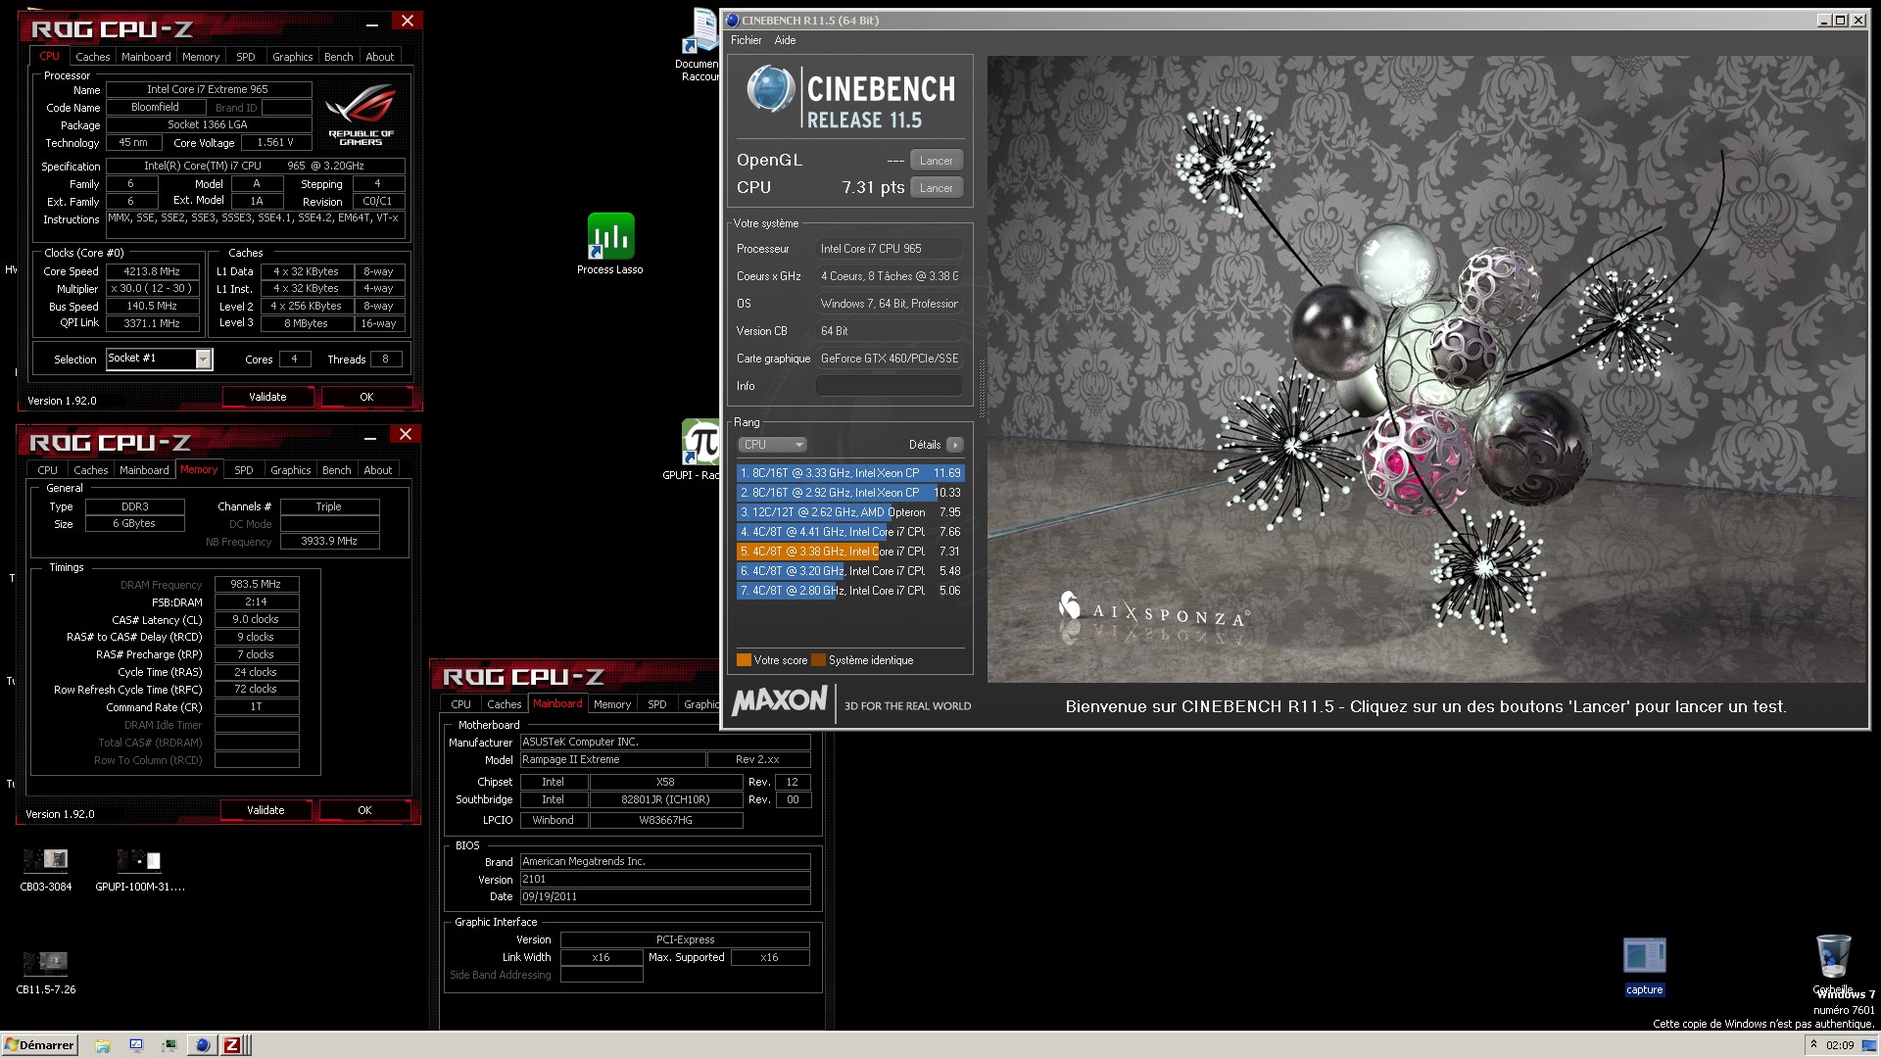Screen dimensions: 1881x1058
Task: Select rank 7 Core i7 5.06 entry
Action: point(850,591)
